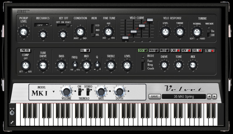Click the PRE FX button
This screenshot has height=134, width=233.
pyautogui.click(x=26, y=50)
